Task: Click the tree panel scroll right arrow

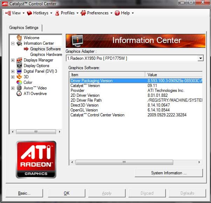Action: click(59, 132)
